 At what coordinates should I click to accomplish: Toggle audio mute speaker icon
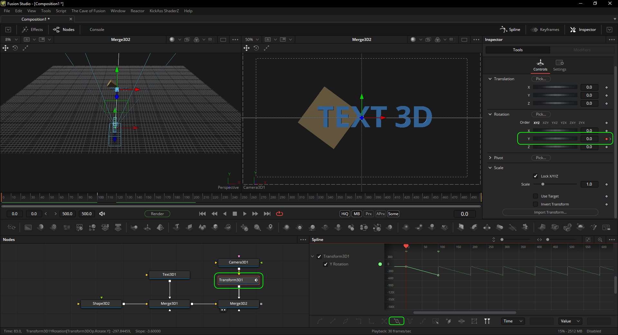coord(102,214)
